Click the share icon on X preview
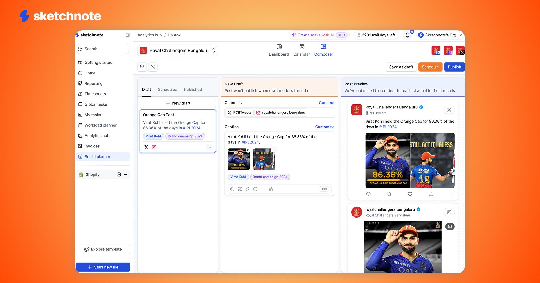The image size is (540, 283). 431,194
